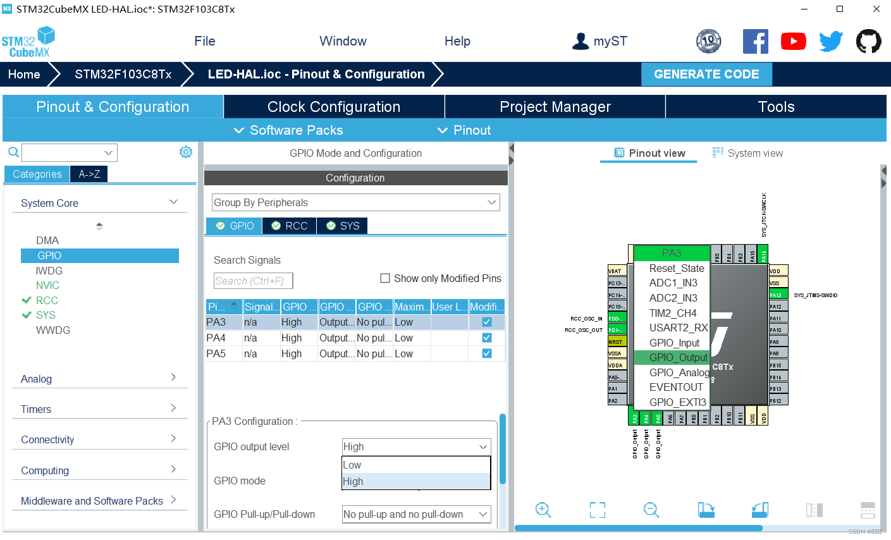
Task: Click the PD0 RCC_OSC_IN pin
Action: [617, 318]
